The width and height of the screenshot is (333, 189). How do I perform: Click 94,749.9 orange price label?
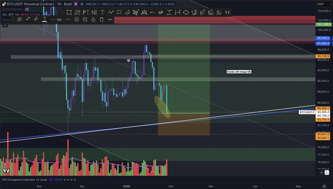point(323,56)
